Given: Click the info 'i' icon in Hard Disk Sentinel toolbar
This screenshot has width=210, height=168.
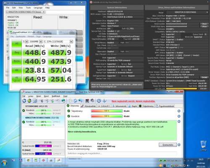Looking at the screenshot, I should click(x=104, y=101).
